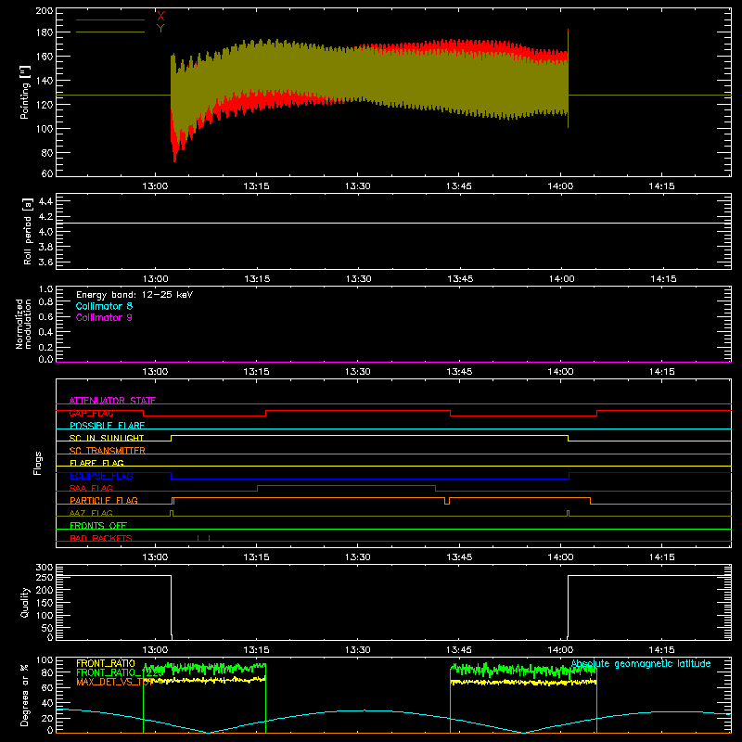Viewport: 742px width, 742px height.
Task: Select the yellow FRONT_RATIO legend label
Action: [x=106, y=663]
